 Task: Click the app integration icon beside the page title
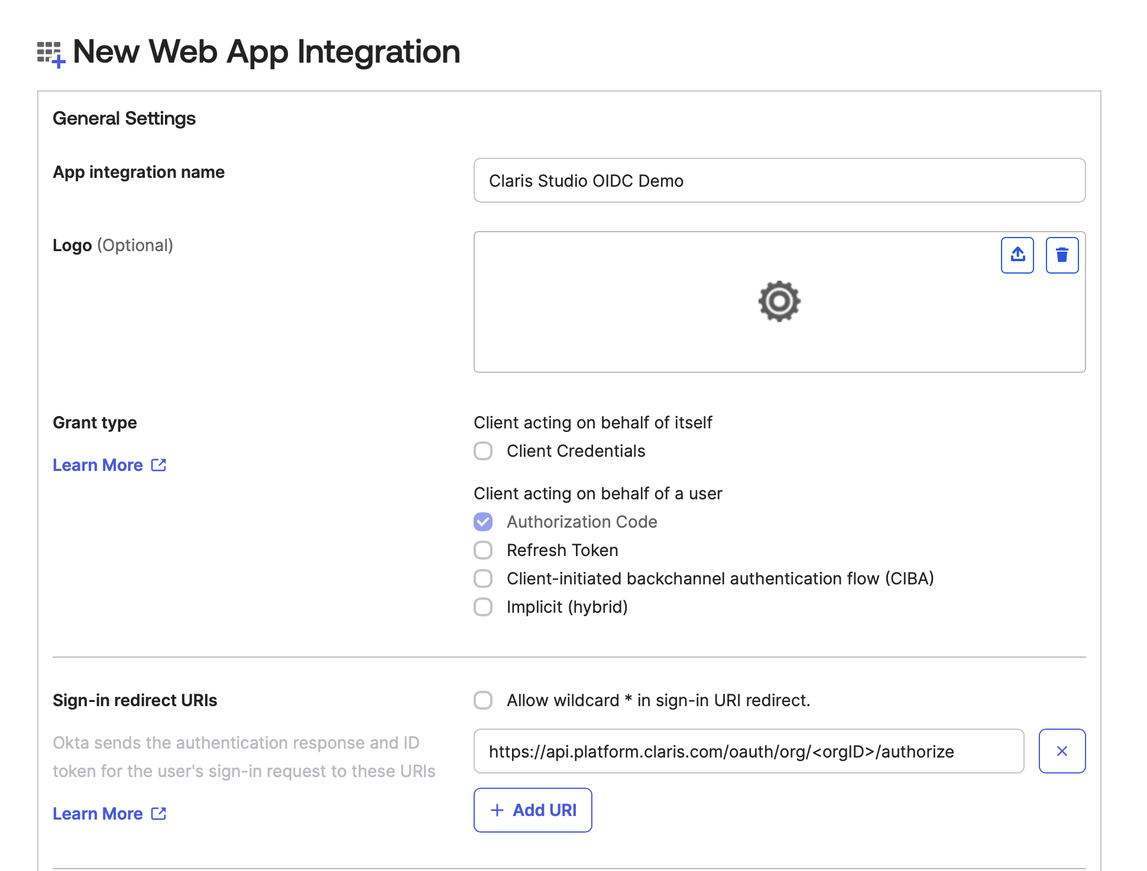pyautogui.click(x=50, y=52)
